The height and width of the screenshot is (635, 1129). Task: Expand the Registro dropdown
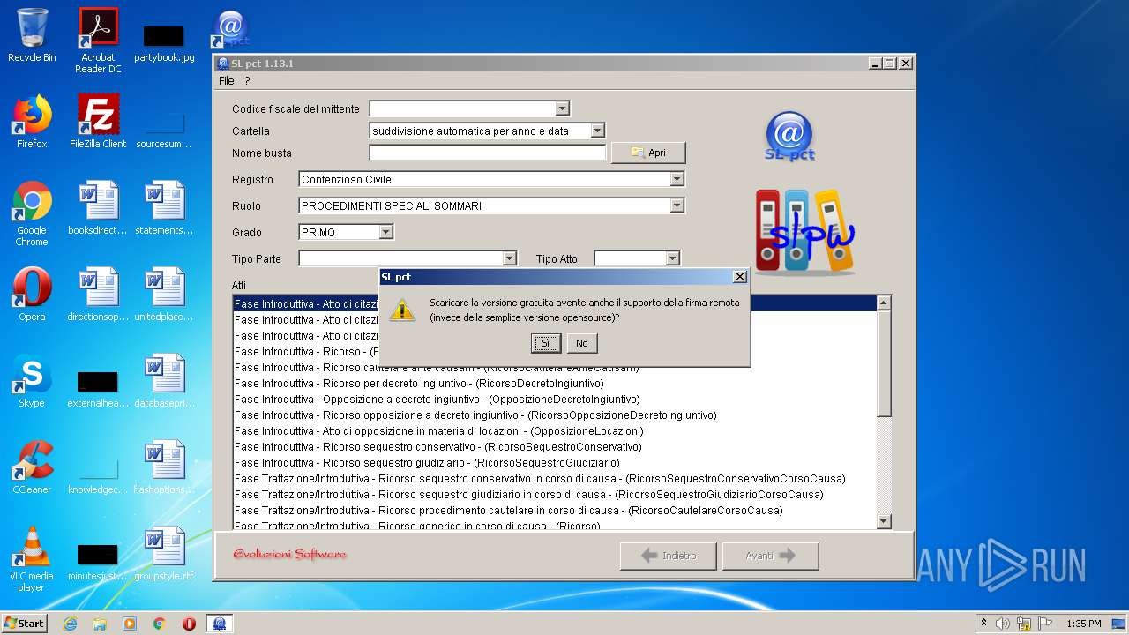[677, 179]
